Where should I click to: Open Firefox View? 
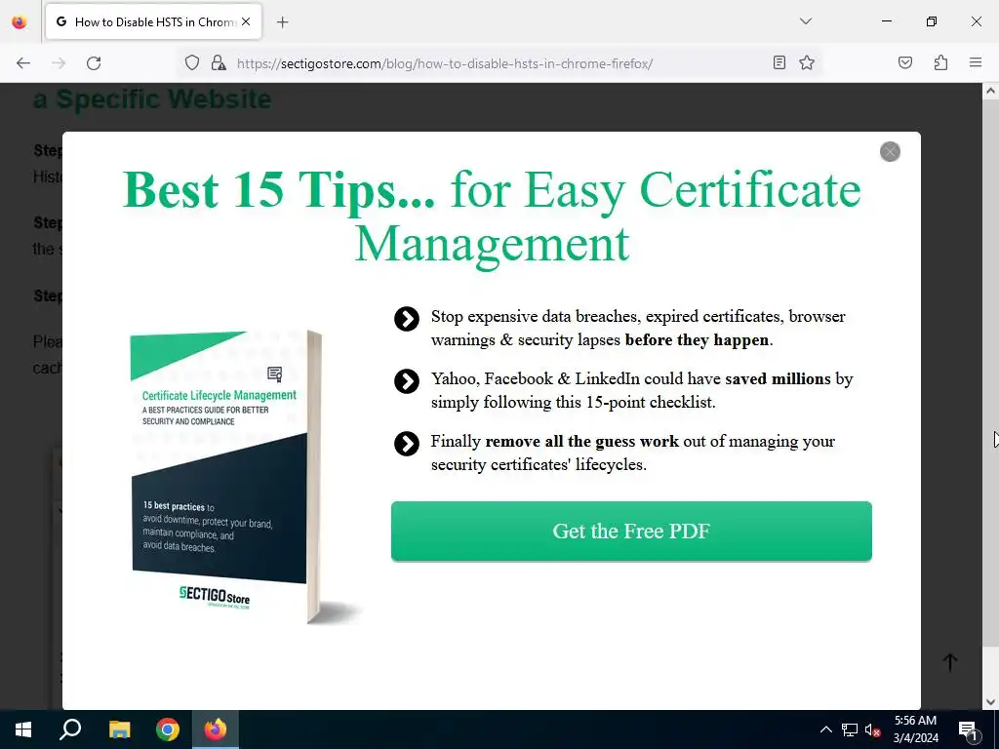[20, 21]
